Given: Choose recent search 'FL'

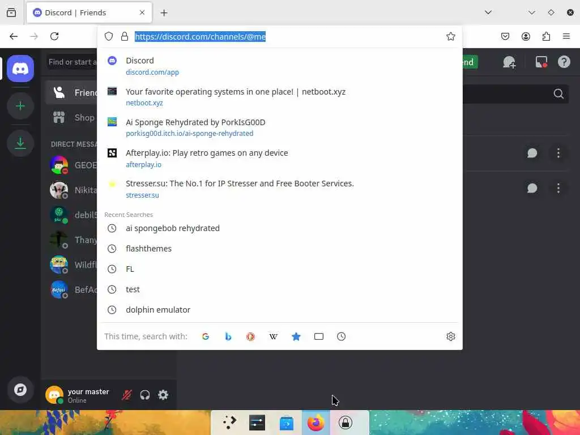Looking at the screenshot, I should coord(280,269).
